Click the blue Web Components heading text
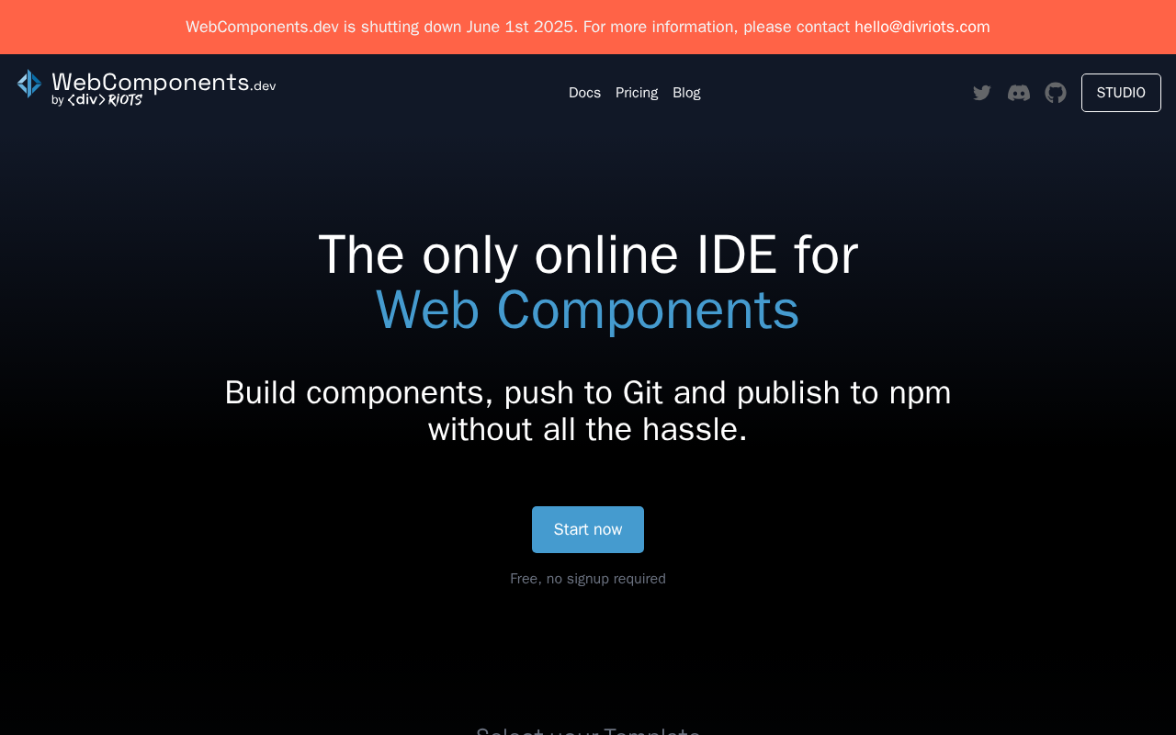Image resolution: width=1176 pixels, height=735 pixels. pyautogui.click(x=588, y=310)
